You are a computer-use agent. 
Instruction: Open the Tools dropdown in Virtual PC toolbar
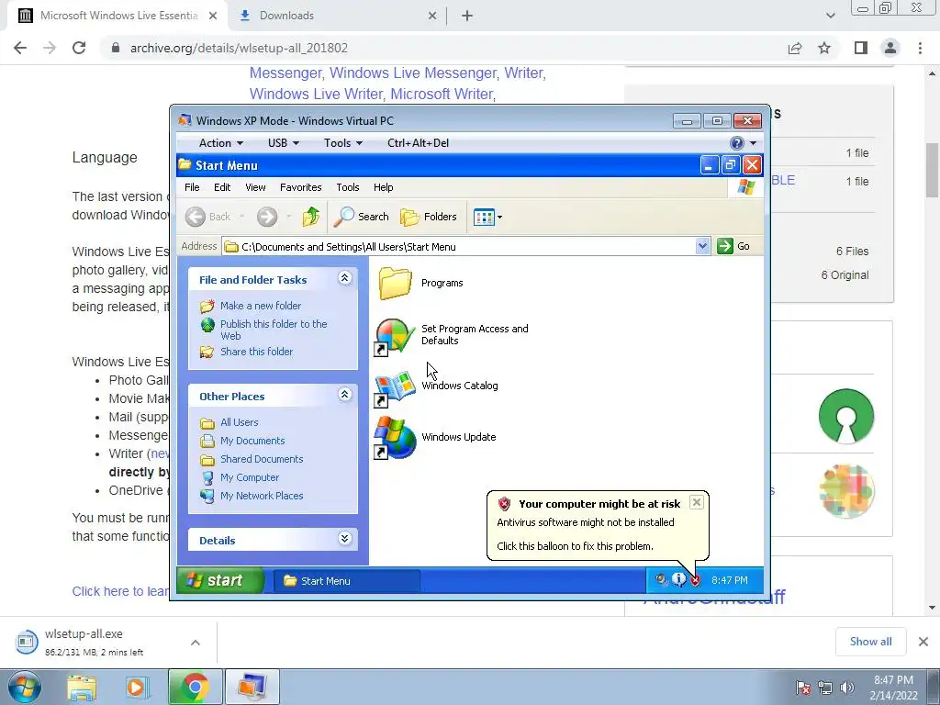pyautogui.click(x=343, y=142)
